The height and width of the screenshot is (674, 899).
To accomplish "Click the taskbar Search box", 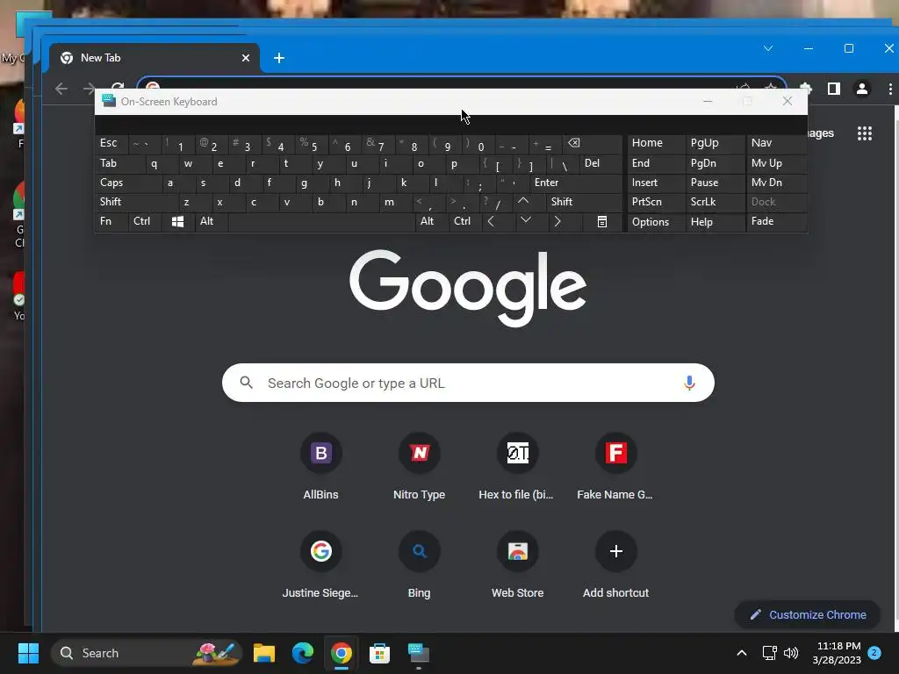I will [x=147, y=653].
